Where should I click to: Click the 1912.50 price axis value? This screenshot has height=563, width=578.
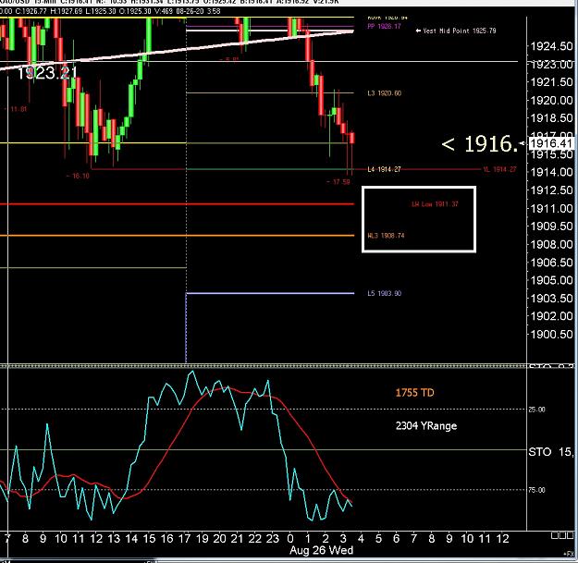551,190
